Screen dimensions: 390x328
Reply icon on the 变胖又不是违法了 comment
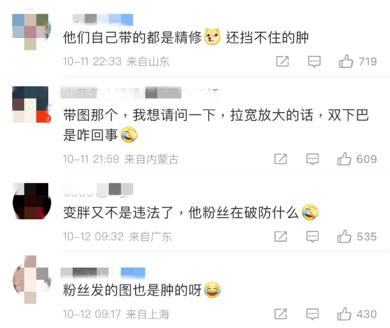click(312, 236)
